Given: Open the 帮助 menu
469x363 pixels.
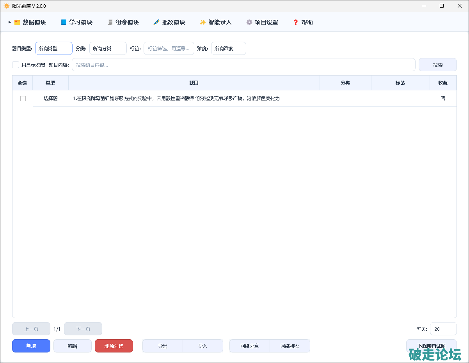Looking at the screenshot, I should point(307,23).
